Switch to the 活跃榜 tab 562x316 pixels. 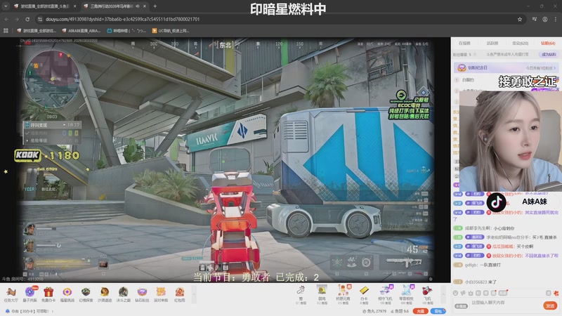pyautogui.click(x=492, y=44)
